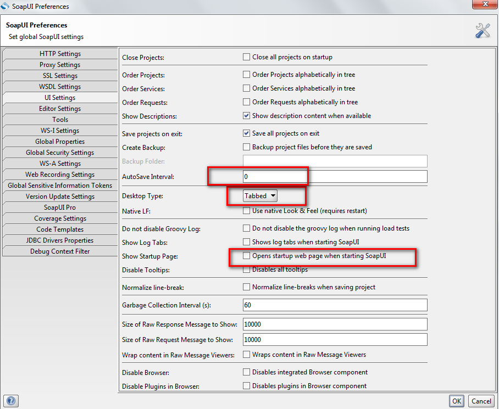499x409 pixels.
Task: Open JDBC Drivers Properties tab
Action: 60,240
